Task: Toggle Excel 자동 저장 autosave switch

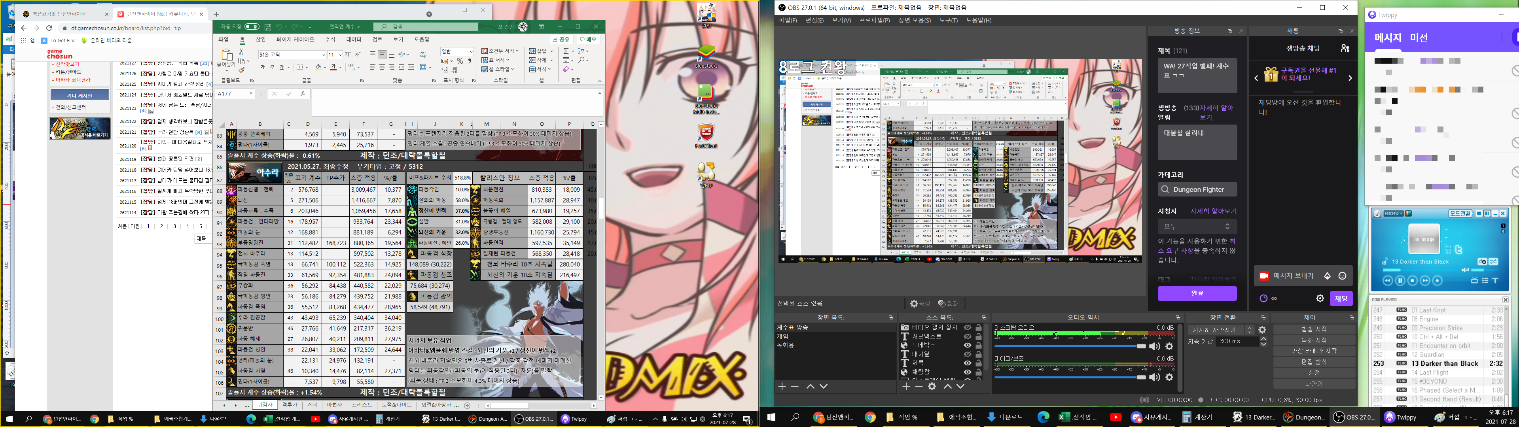Action: 252,26
